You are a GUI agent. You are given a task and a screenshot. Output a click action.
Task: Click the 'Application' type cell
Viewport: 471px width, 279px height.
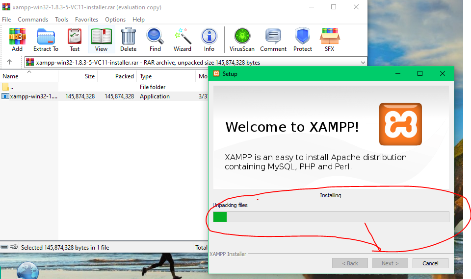click(155, 96)
